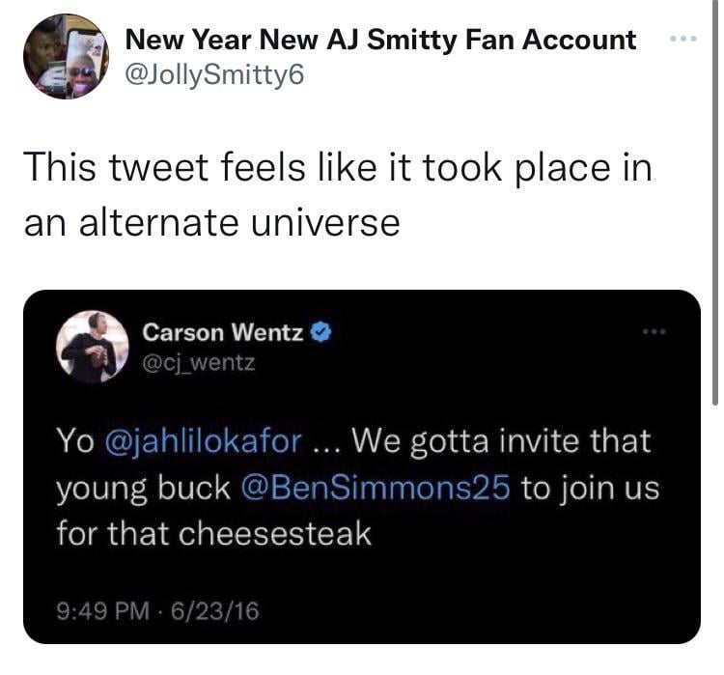724x675 pixels.
Task: View Carson Wentz's profile picture
Action: [93, 347]
